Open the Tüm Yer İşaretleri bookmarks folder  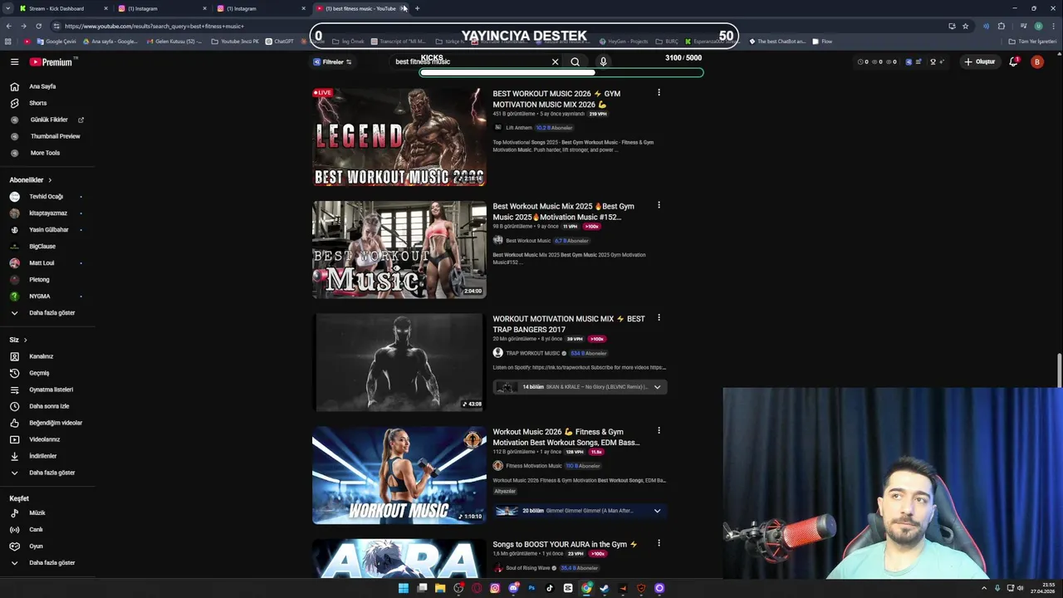(1032, 42)
